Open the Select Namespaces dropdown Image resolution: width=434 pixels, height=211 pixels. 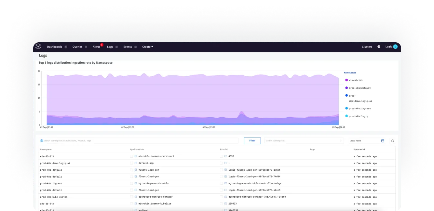click(x=304, y=141)
